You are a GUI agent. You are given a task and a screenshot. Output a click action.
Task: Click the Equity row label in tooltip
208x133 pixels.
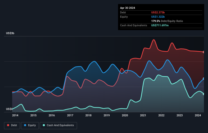click(124, 17)
